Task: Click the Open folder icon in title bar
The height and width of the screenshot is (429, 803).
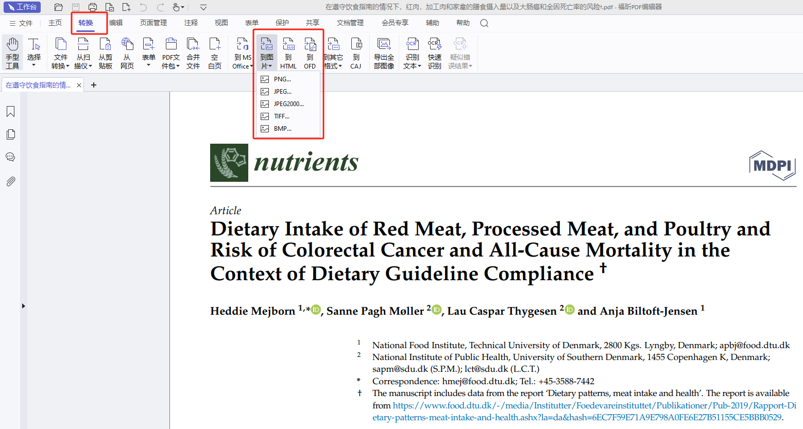Action: click(x=59, y=7)
